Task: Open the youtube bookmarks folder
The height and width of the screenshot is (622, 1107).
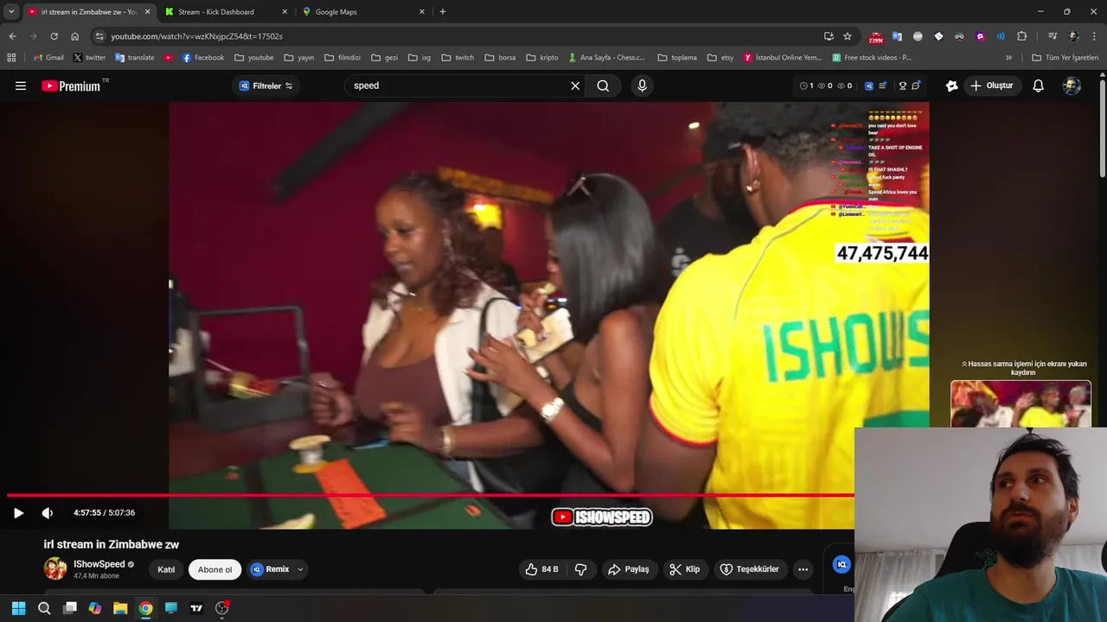Action: coord(254,58)
